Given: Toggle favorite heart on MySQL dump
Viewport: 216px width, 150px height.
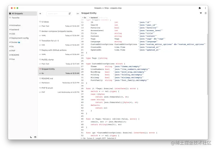Looking at the screenshot, I should pos(40,59).
